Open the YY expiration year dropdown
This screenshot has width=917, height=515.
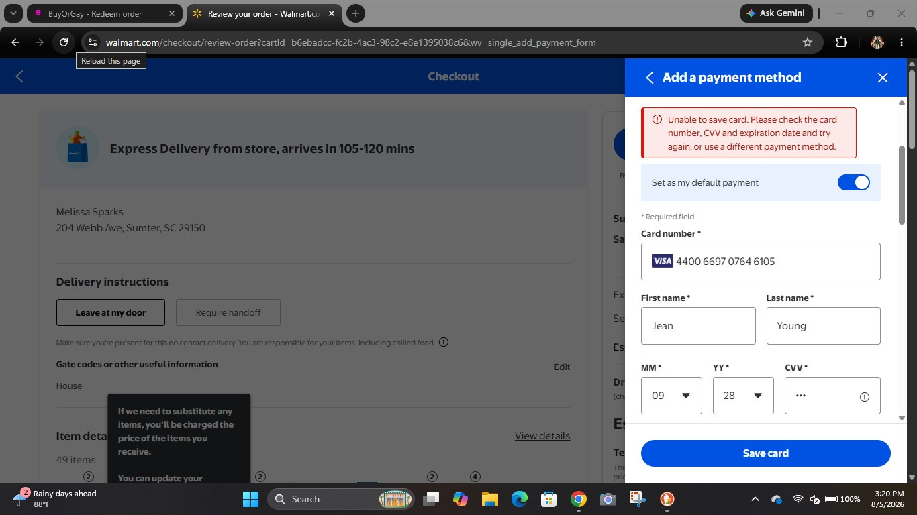click(x=743, y=396)
